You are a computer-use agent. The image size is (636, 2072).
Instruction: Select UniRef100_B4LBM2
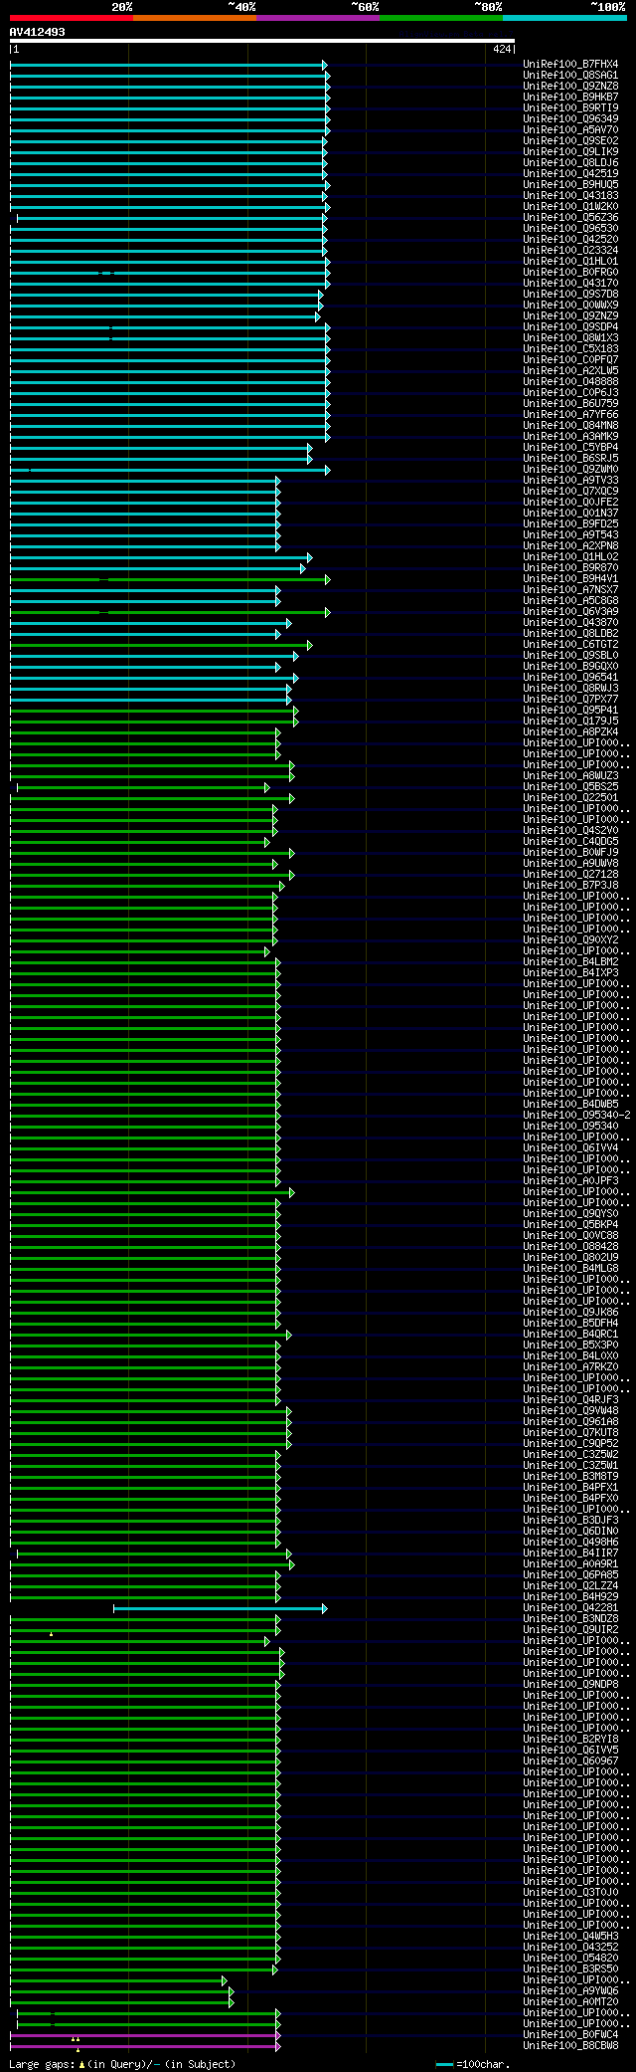[x=570, y=961]
